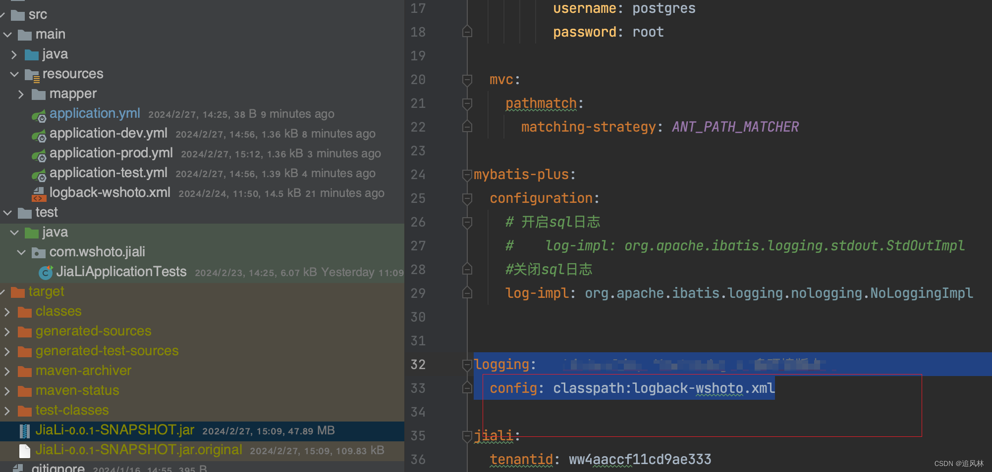Click the mapper folder icon
Image resolution: width=992 pixels, height=472 pixels.
coord(39,94)
